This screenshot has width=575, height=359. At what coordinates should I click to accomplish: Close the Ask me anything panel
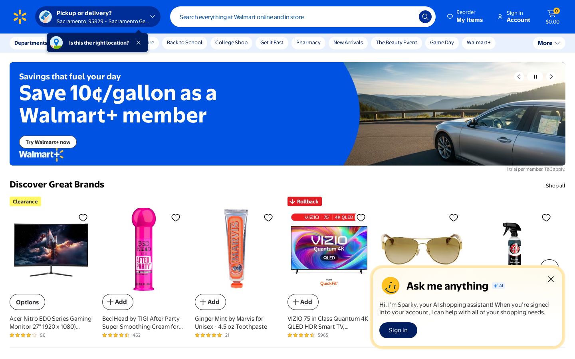coord(551,279)
